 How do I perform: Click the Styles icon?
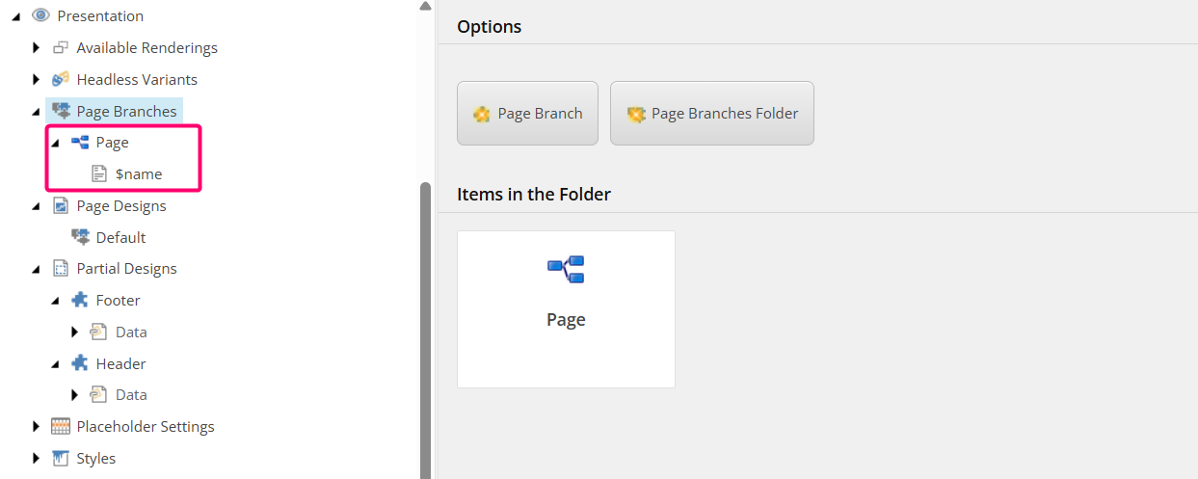(x=61, y=458)
